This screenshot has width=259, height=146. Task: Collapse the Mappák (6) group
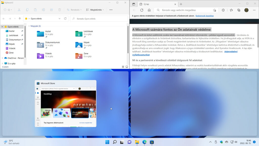(x=29, y=26)
